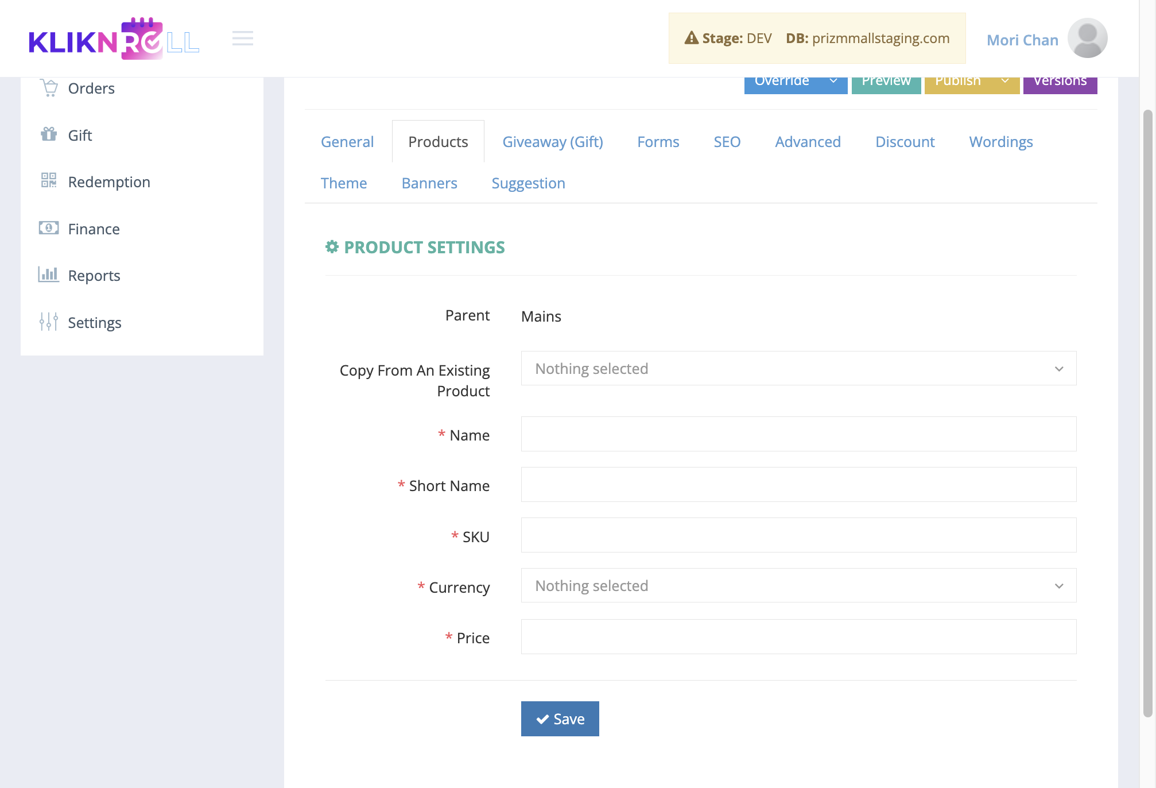The image size is (1156, 788).
Task: Open the SEO tab
Action: click(727, 141)
